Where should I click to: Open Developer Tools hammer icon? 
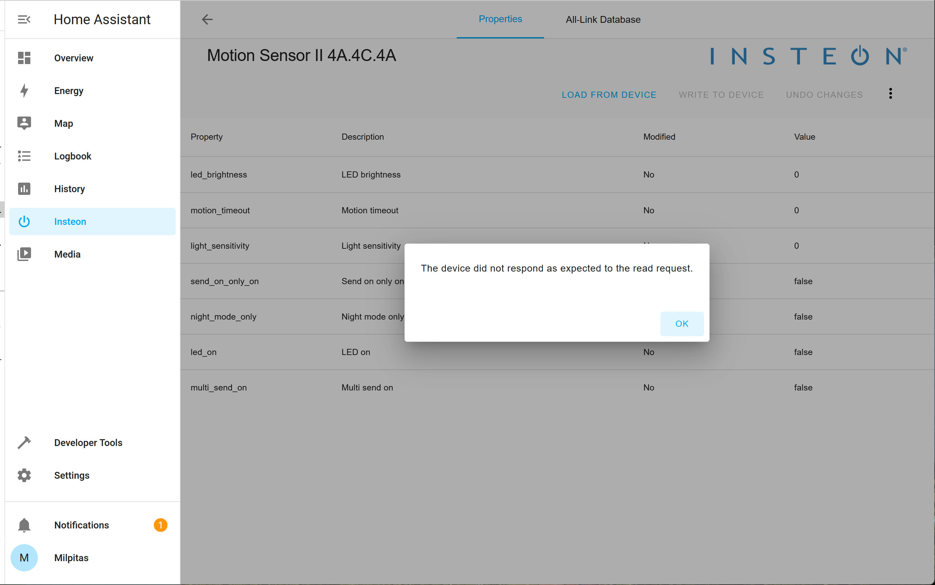click(x=24, y=442)
